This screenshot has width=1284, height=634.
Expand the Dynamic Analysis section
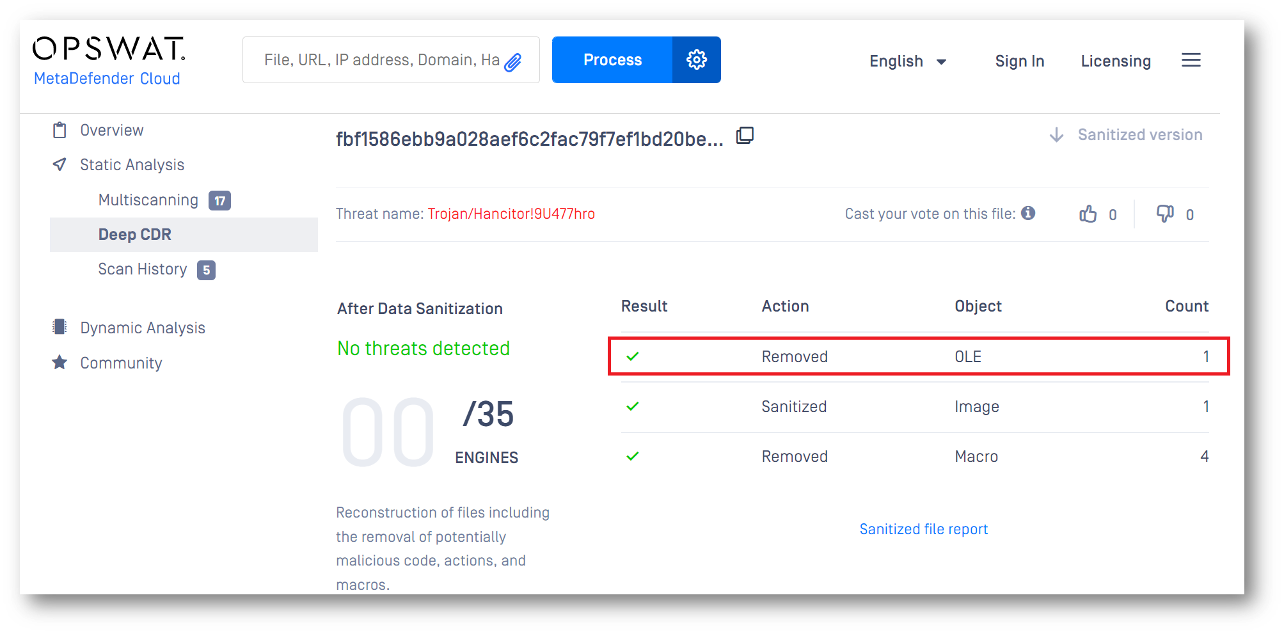[x=129, y=328]
